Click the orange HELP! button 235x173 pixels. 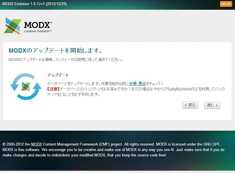[x=226, y=4]
